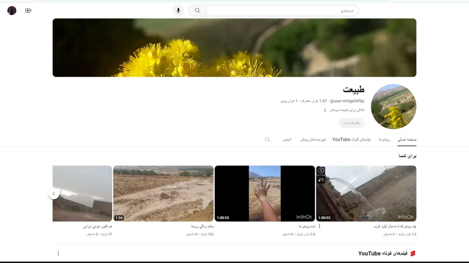
Task: Click the red Shorts logo icon
Action: click(x=413, y=253)
